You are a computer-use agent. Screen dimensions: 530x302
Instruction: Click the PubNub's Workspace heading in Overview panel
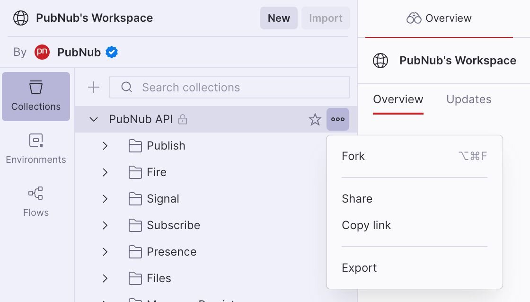458,61
